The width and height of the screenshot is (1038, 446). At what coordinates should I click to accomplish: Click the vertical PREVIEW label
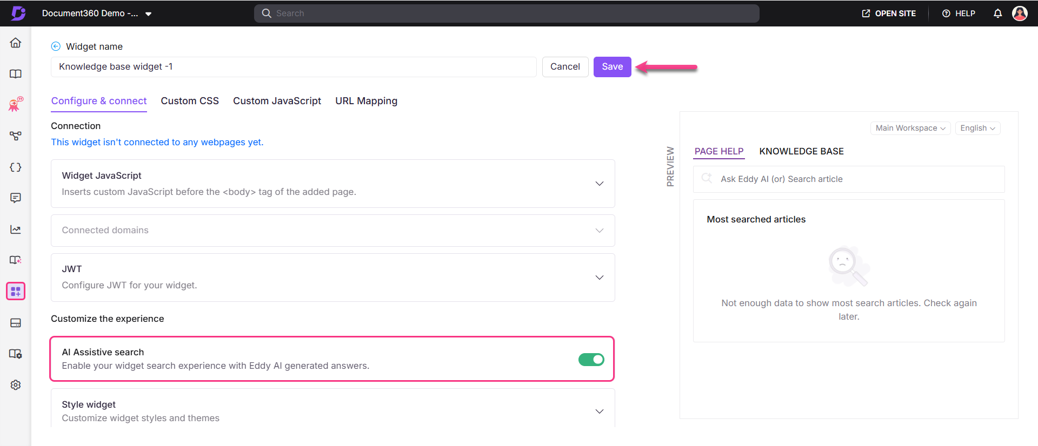click(x=670, y=166)
